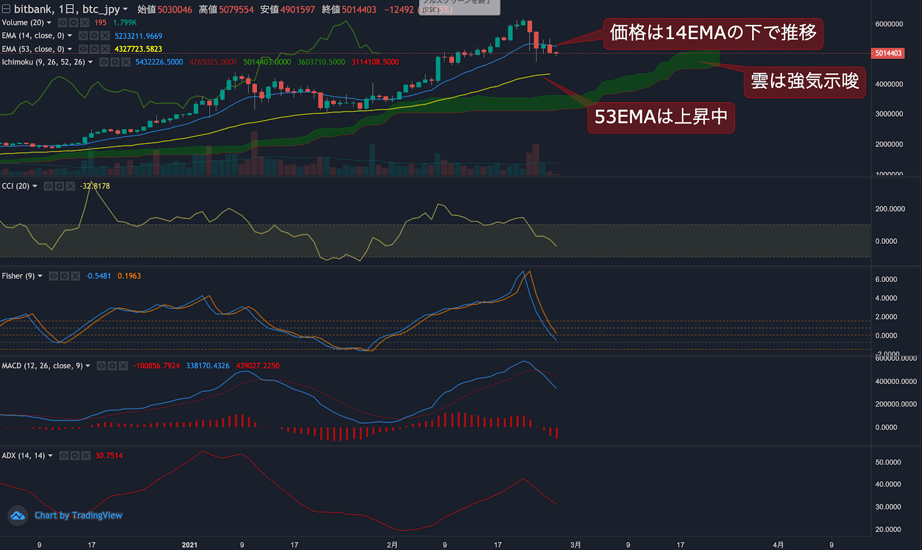The height and width of the screenshot is (550, 922).
Task: Open the EMA (53) settings gear
Action: click(95, 49)
